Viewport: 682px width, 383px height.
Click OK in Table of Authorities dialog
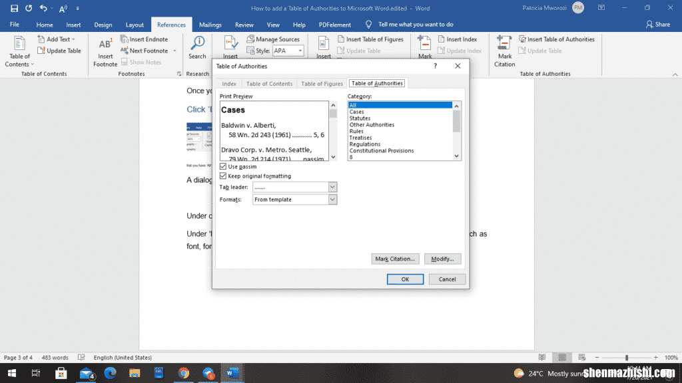(405, 279)
